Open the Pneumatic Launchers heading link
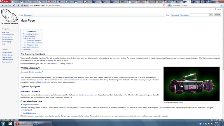Viewport: 224px width, 126px height. [31, 92]
